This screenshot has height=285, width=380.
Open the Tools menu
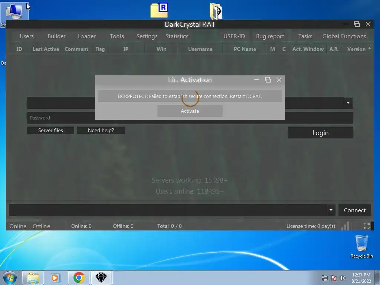pos(117,36)
